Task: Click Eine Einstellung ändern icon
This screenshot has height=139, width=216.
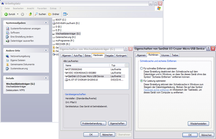Action: click(x=8, y=37)
